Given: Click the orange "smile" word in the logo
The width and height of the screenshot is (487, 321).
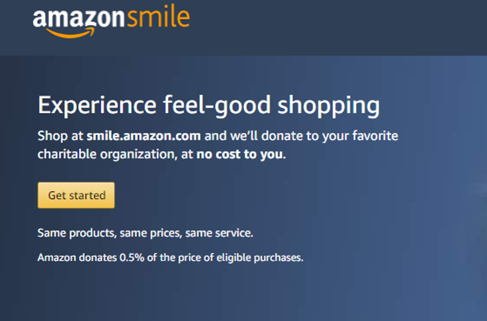Looking at the screenshot, I should tap(158, 17).
